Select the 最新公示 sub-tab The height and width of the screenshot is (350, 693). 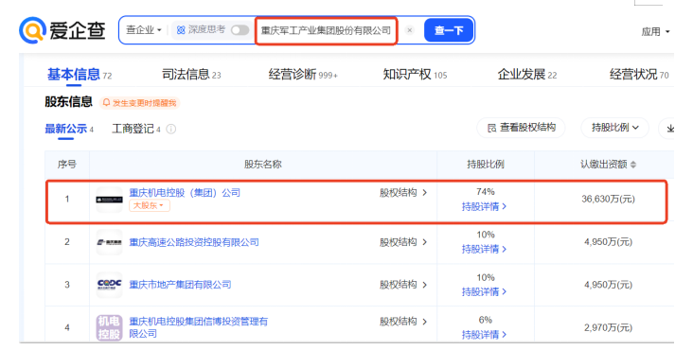(69, 129)
